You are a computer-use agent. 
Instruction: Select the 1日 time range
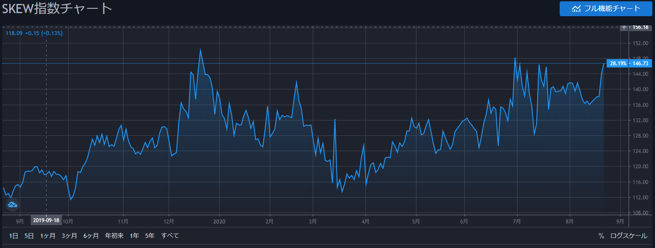14,236
